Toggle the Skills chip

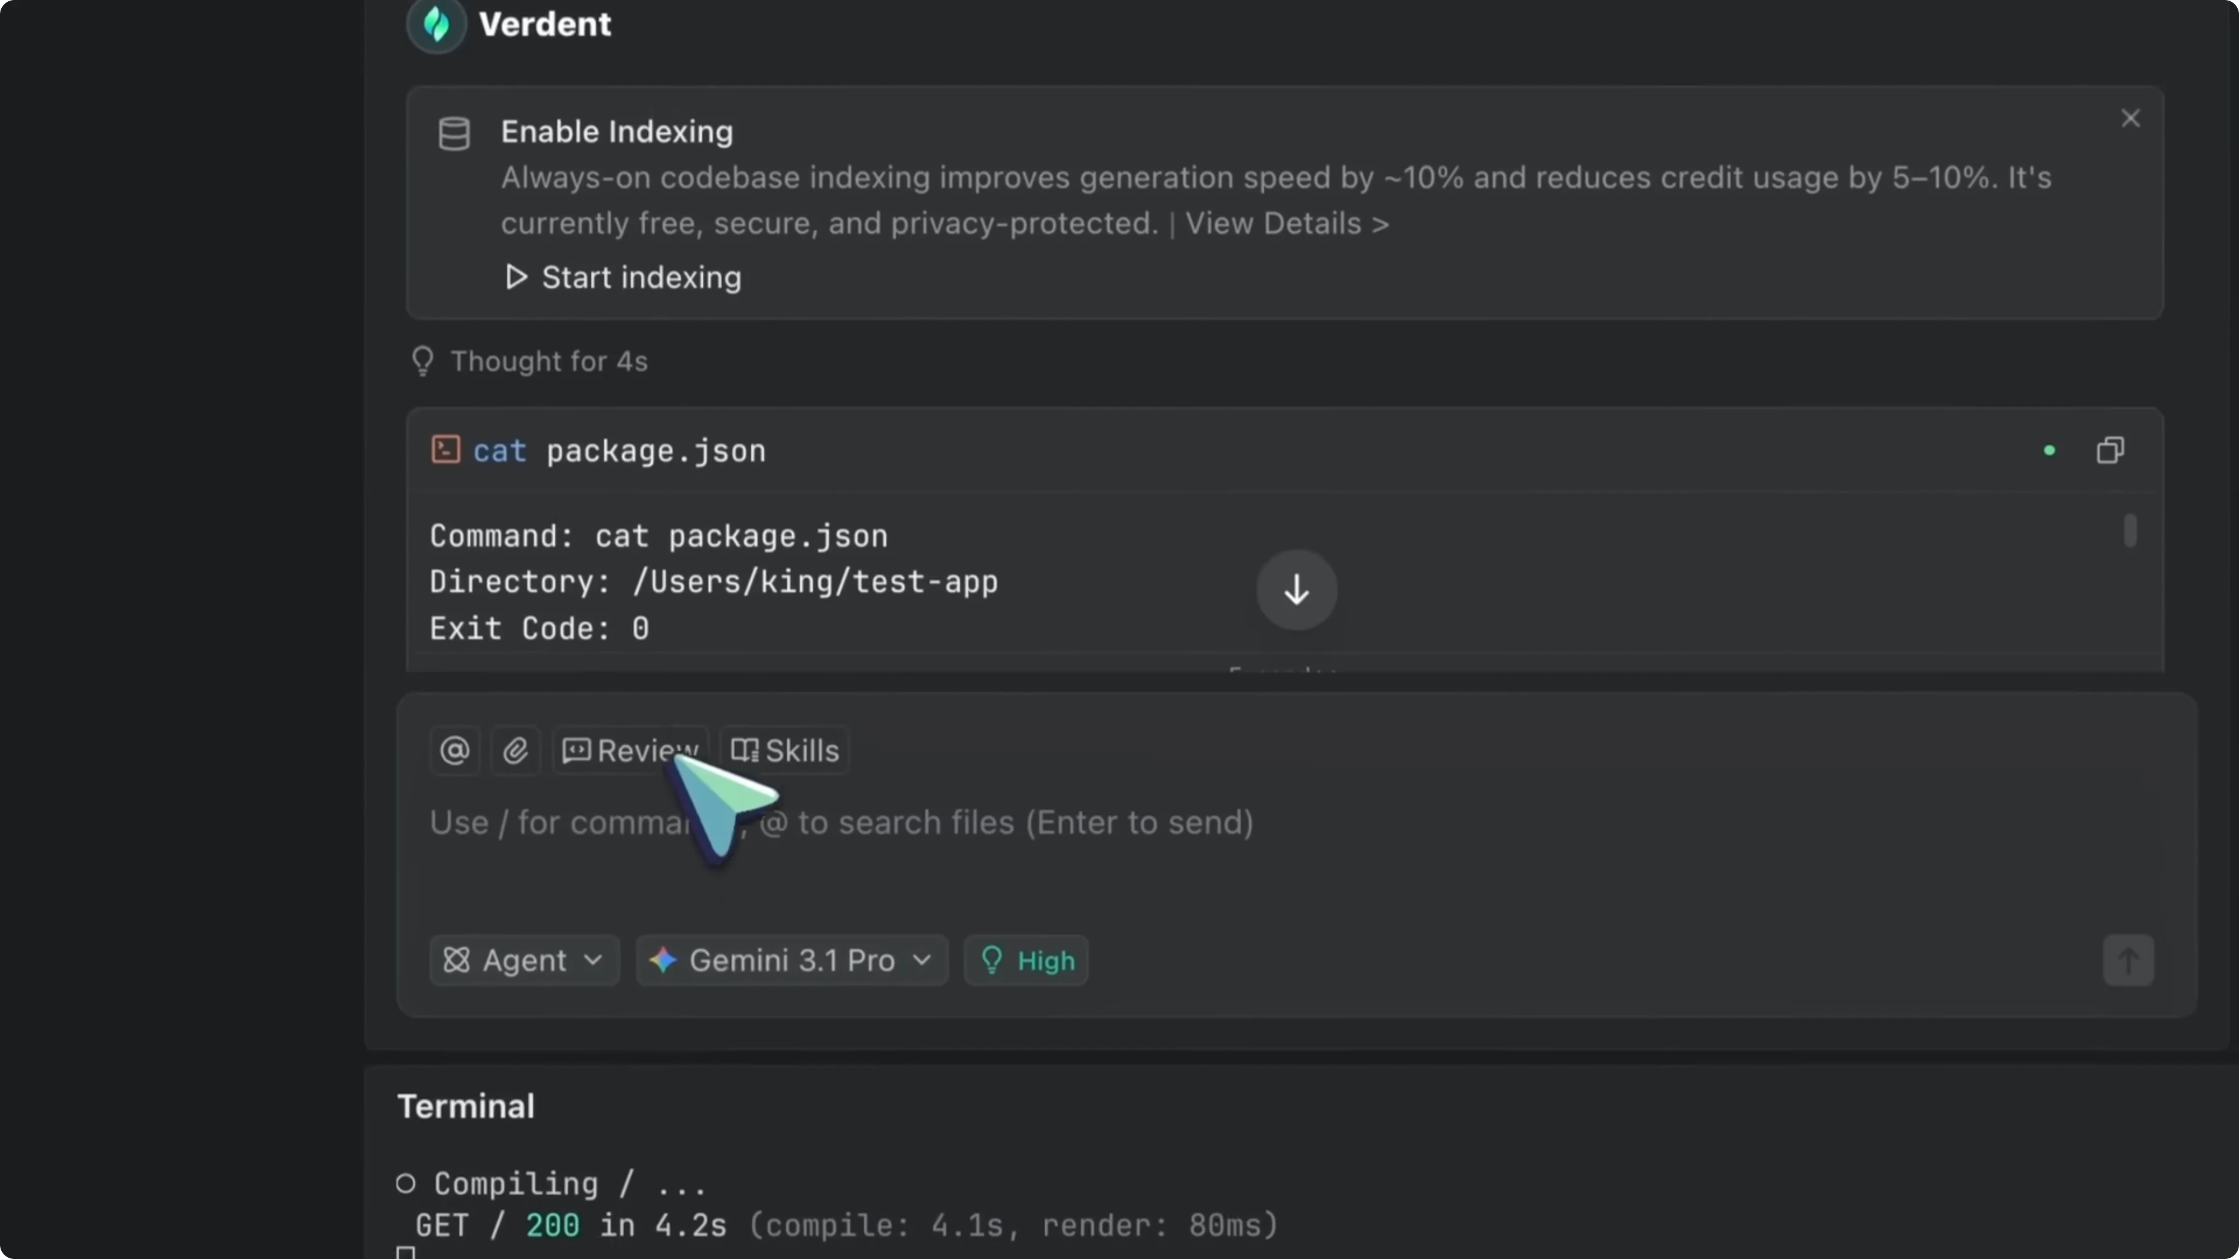pos(784,751)
